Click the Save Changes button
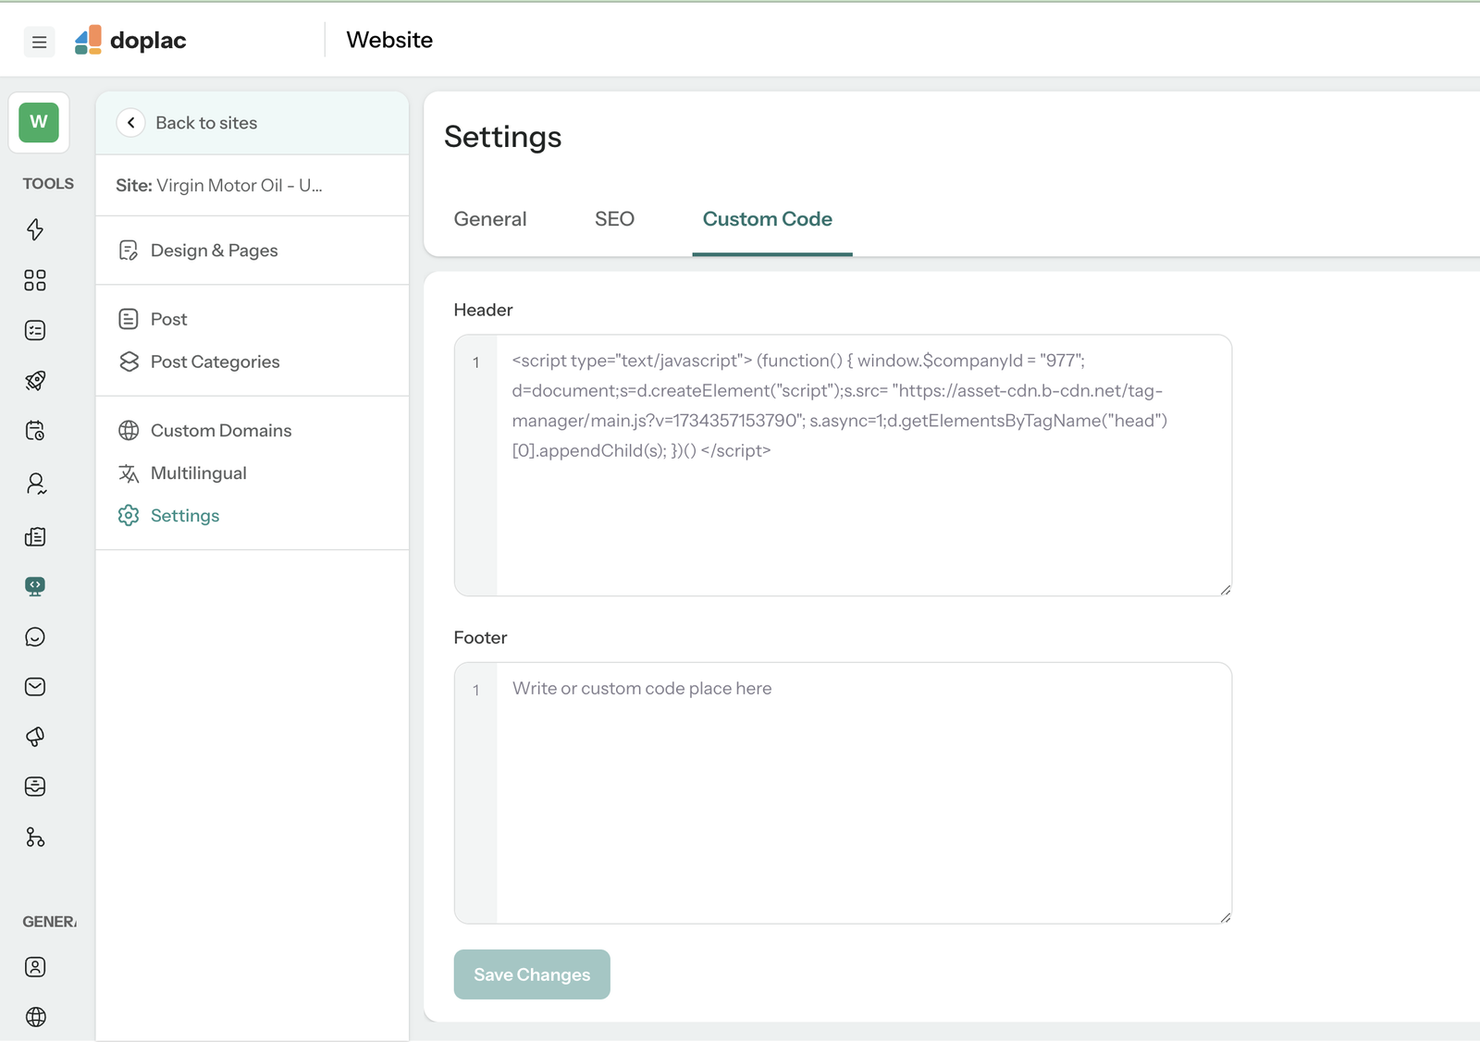The image size is (1480, 1042). (x=532, y=975)
